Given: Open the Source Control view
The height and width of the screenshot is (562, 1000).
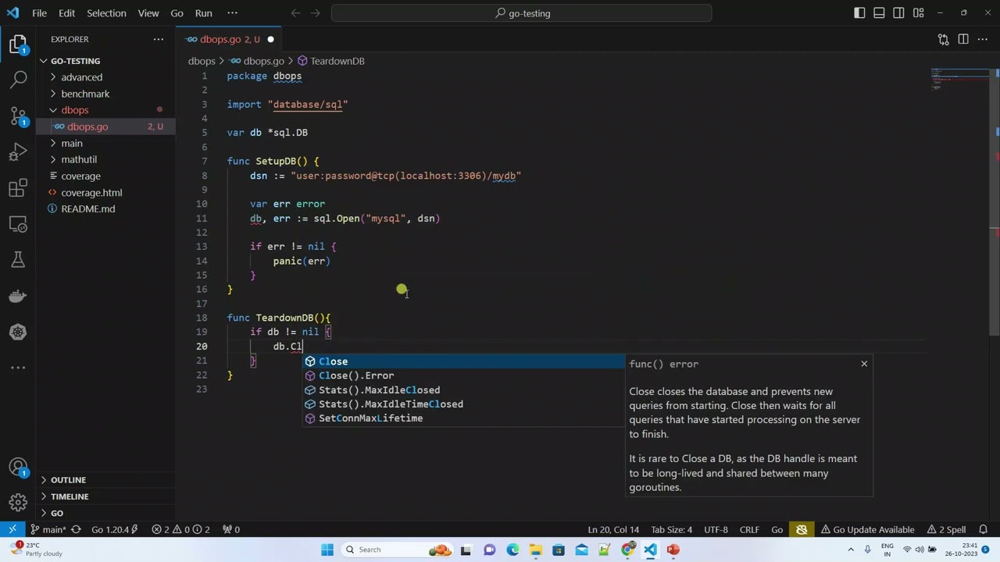Looking at the screenshot, I should coord(19,116).
